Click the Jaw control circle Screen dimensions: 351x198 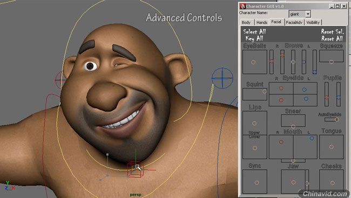click(293, 182)
